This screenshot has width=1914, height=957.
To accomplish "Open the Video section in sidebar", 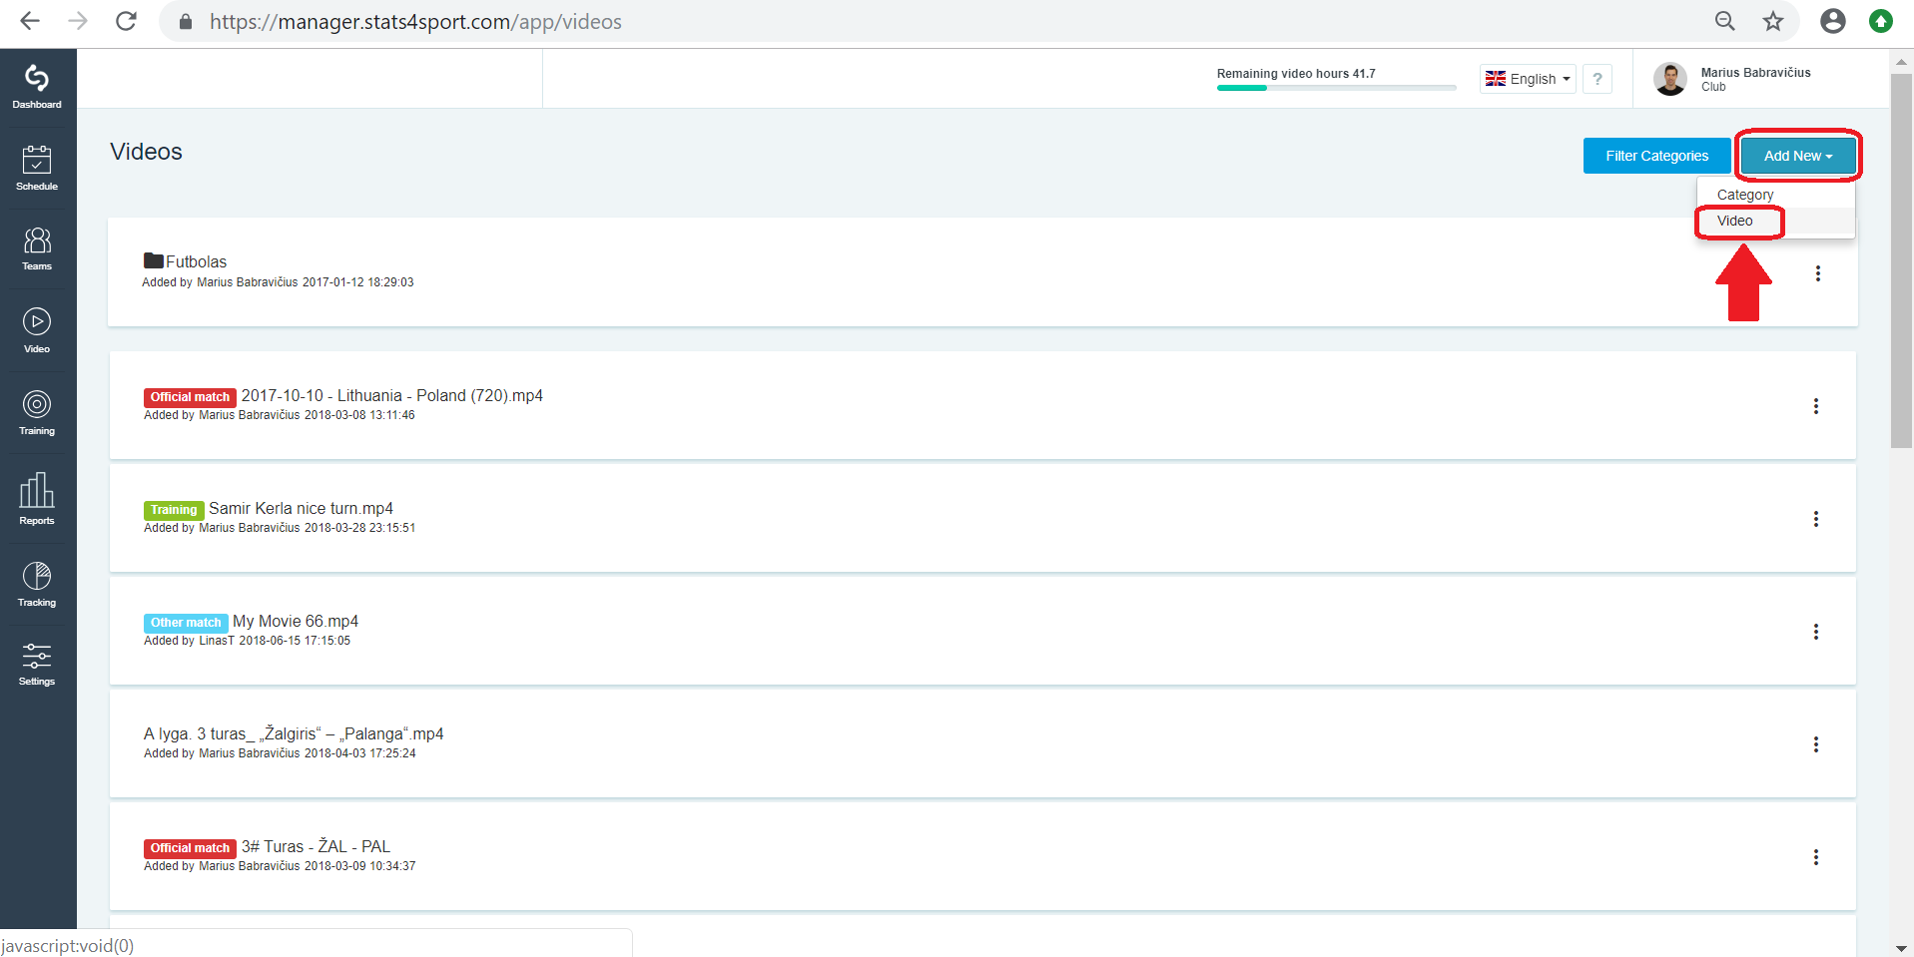I will coord(37,331).
